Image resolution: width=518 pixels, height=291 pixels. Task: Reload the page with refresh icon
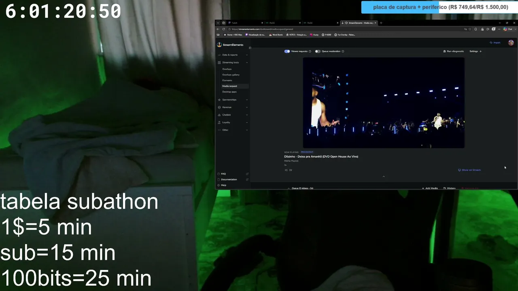224,29
